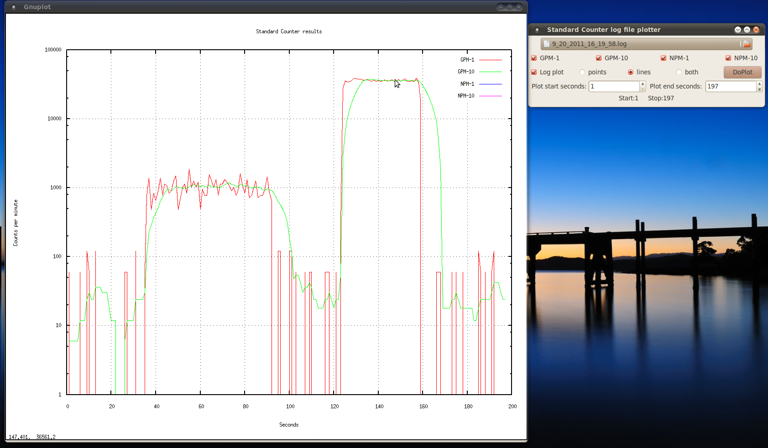The height and width of the screenshot is (448, 768).
Task: Minimize the Gnuplot window
Action: (501, 7)
